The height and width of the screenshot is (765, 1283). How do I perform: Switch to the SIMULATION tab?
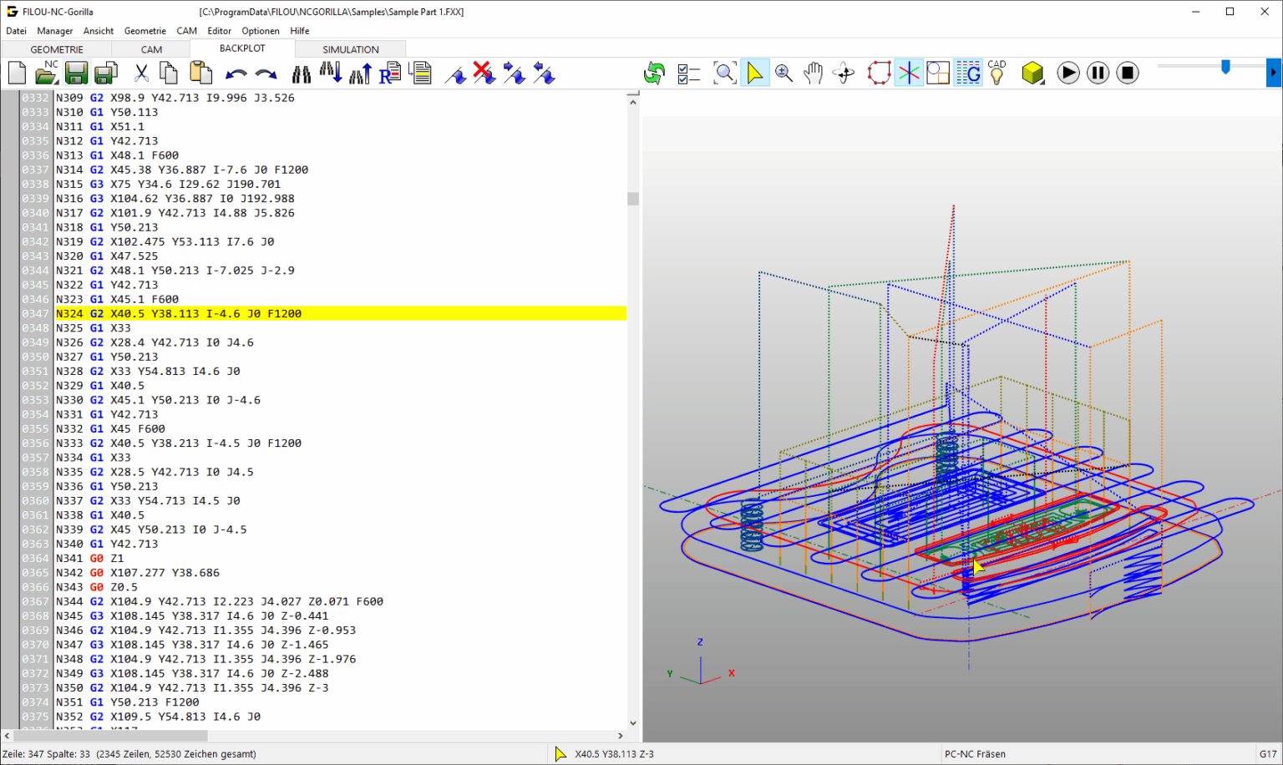tap(350, 49)
